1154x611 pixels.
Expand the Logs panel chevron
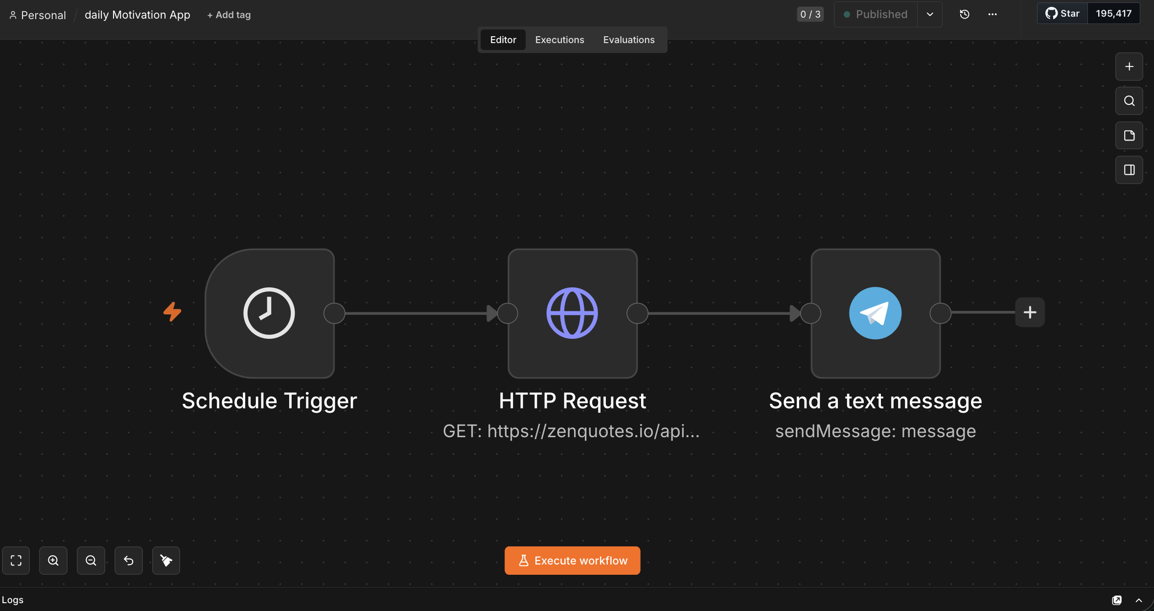pos(1139,600)
